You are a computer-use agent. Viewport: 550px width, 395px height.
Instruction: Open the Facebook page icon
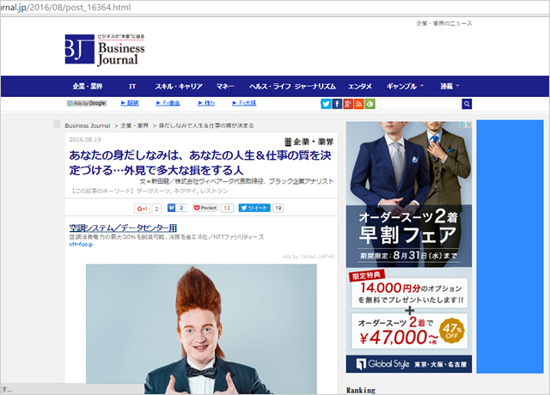coord(337,104)
